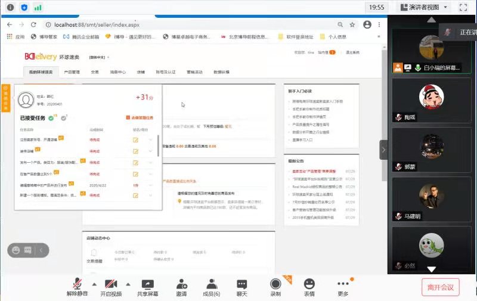Expand video options arrow beside 开启视频
477x301 pixels.
128,284
